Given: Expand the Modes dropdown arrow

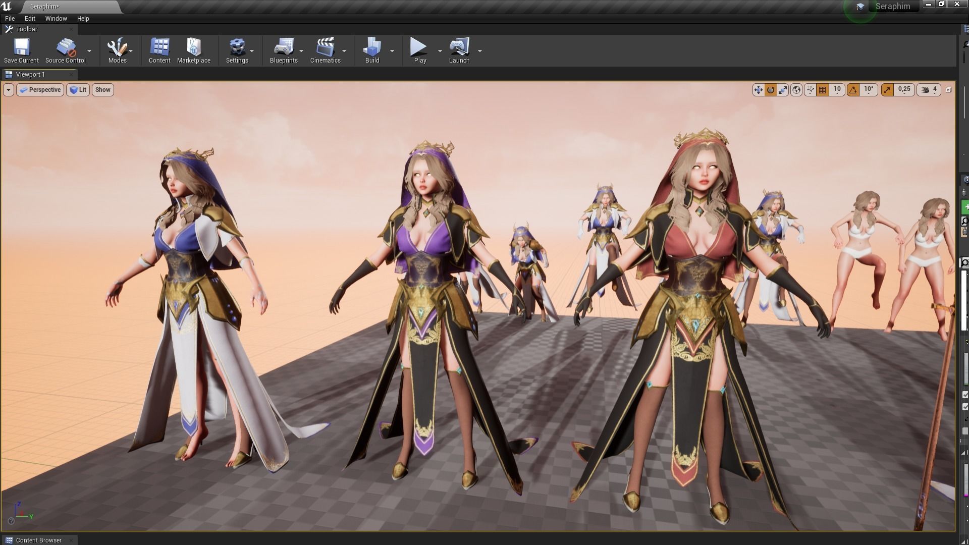Looking at the screenshot, I should 131,51.
